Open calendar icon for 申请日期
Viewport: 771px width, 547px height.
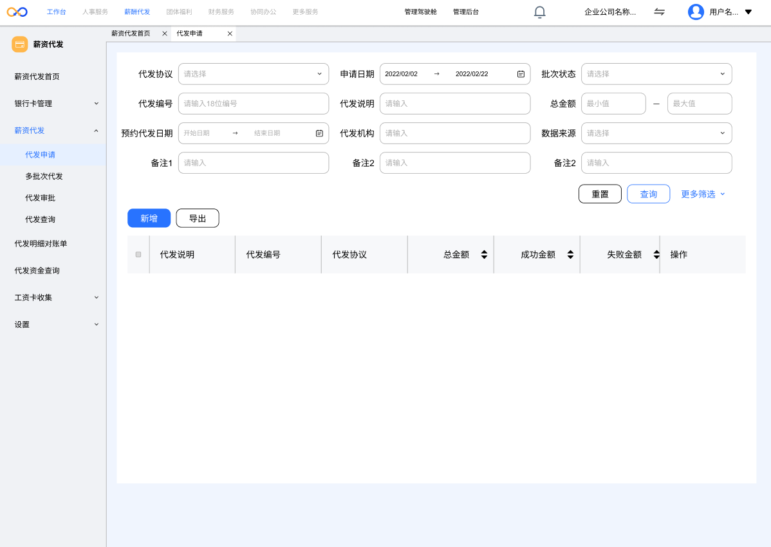(521, 74)
